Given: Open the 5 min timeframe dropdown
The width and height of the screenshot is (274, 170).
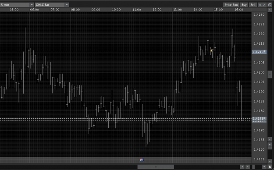Looking at the screenshot, I should coord(17,5).
